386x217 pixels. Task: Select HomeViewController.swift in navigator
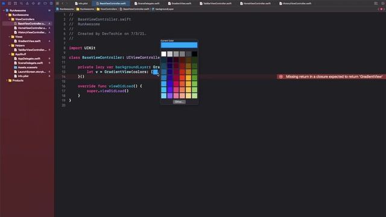click(x=32, y=28)
